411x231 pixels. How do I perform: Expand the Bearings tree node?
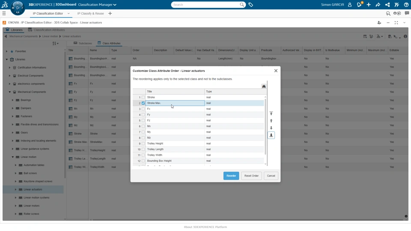coord(12,100)
